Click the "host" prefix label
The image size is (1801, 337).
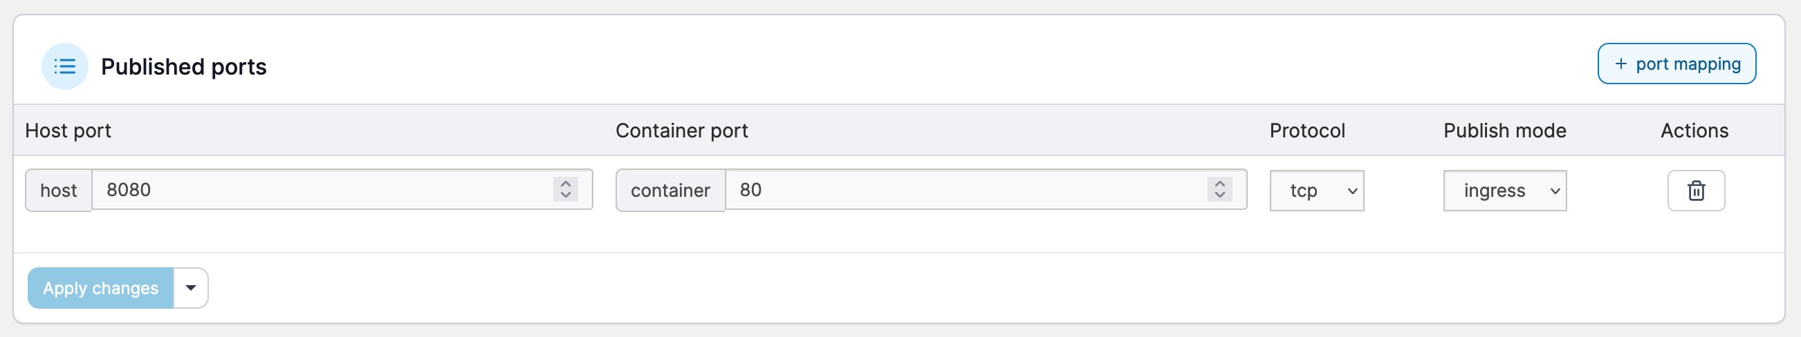tap(59, 191)
